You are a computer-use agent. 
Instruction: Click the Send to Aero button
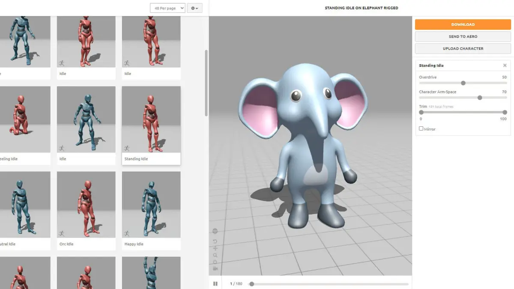point(463,36)
